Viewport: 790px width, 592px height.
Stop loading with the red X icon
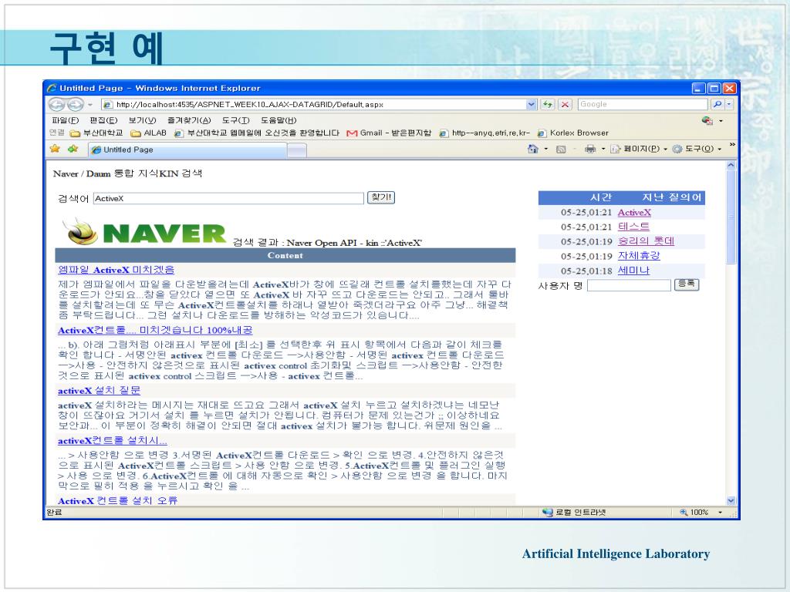coord(565,104)
